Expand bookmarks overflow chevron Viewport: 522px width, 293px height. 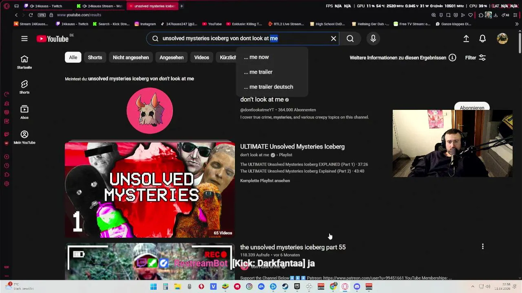(x=517, y=24)
